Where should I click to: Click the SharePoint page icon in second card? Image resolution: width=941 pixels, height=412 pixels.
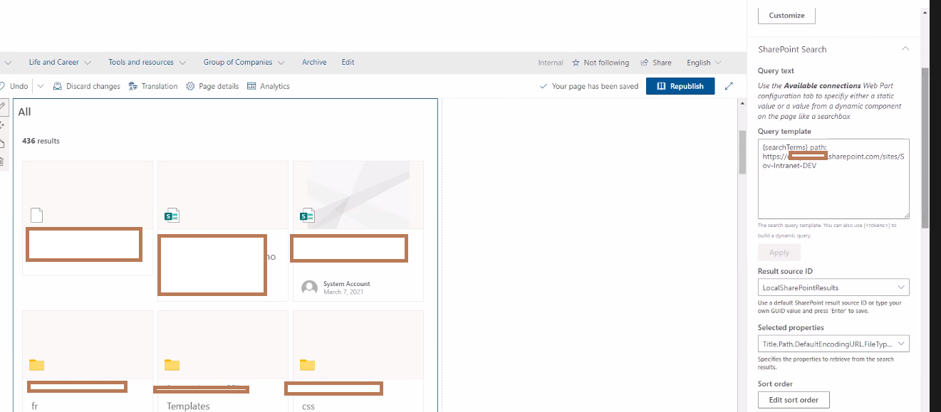click(172, 216)
